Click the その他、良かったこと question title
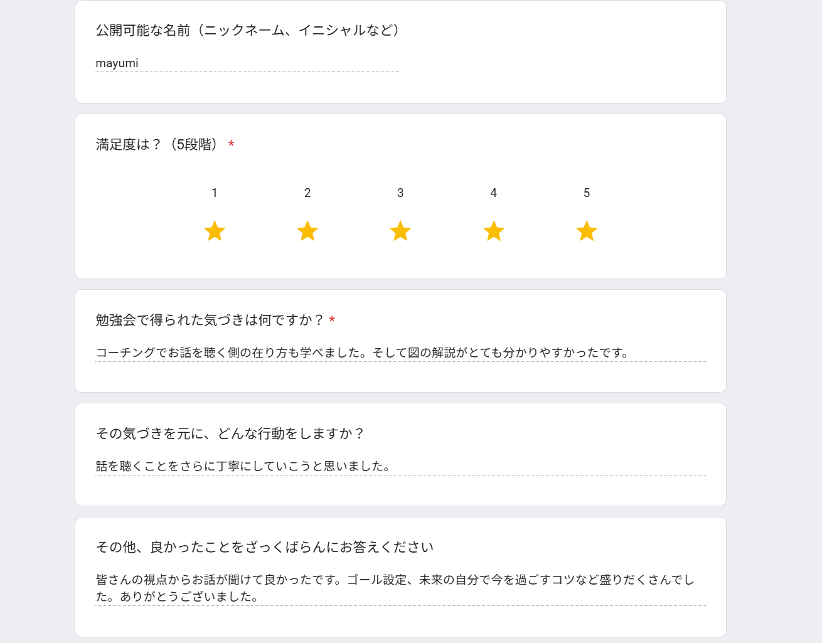Viewport: 822px width, 643px height. point(265,547)
